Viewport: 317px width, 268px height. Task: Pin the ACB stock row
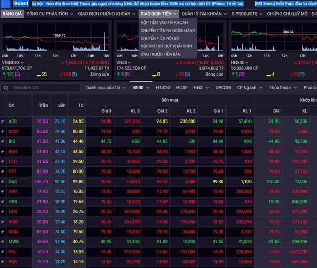coord(3,121)
